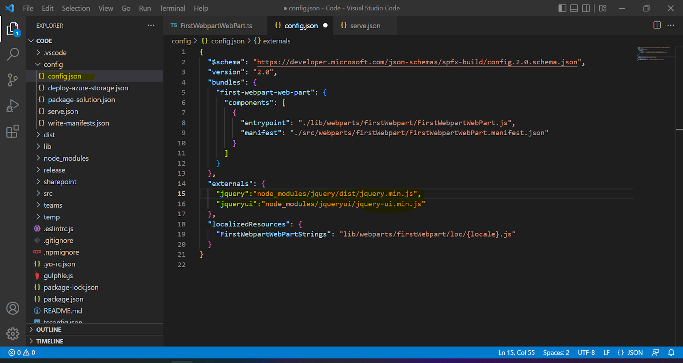
Task: Expand the OUTLINE section
Action: tap(94, 330)
